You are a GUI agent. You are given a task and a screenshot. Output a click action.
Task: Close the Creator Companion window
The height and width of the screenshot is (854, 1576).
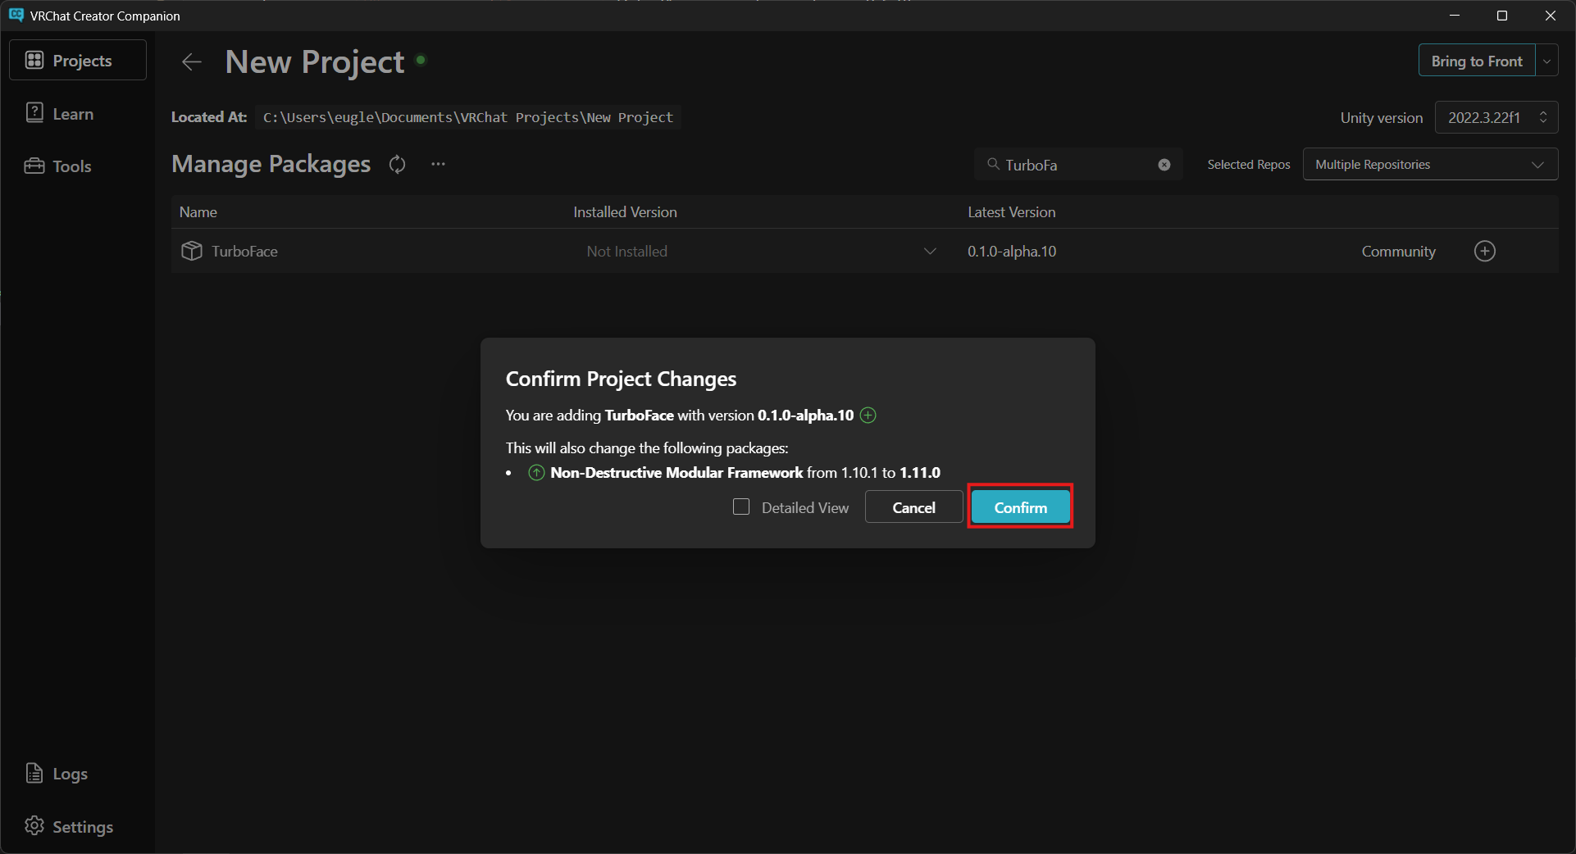1551,16
